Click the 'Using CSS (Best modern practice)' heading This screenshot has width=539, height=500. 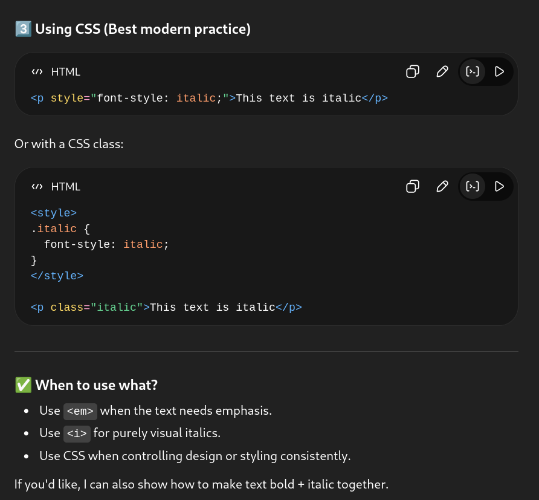(143, 28)
